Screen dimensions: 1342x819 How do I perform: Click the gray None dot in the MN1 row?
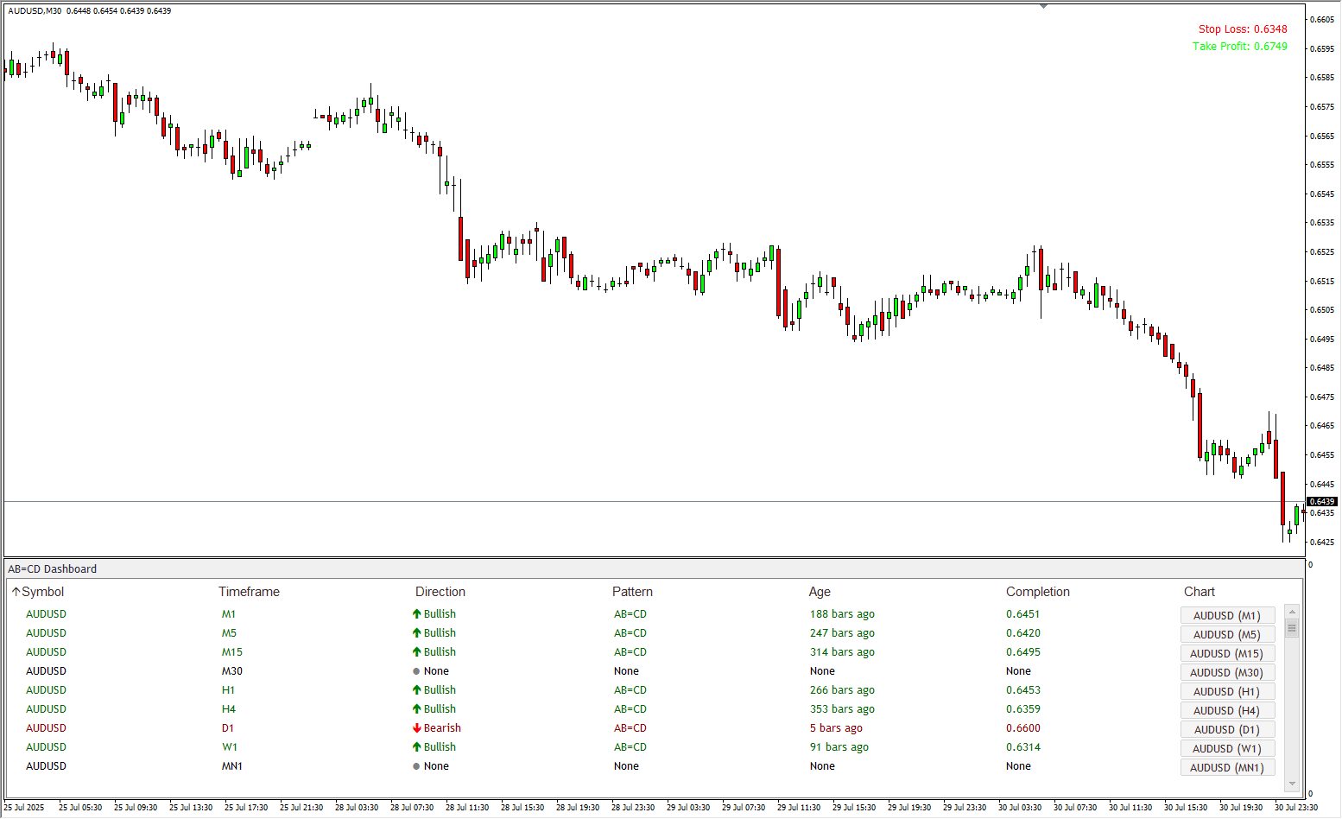click(x=416, y=766)
